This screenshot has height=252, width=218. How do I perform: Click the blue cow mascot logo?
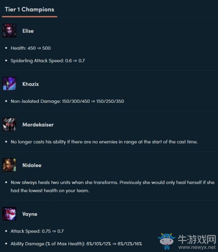pos(167,241)
